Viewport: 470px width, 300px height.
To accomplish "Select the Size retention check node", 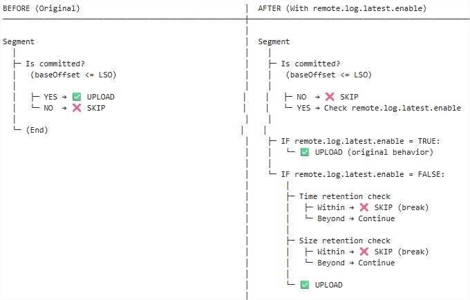I will click(x=345, y=241).
